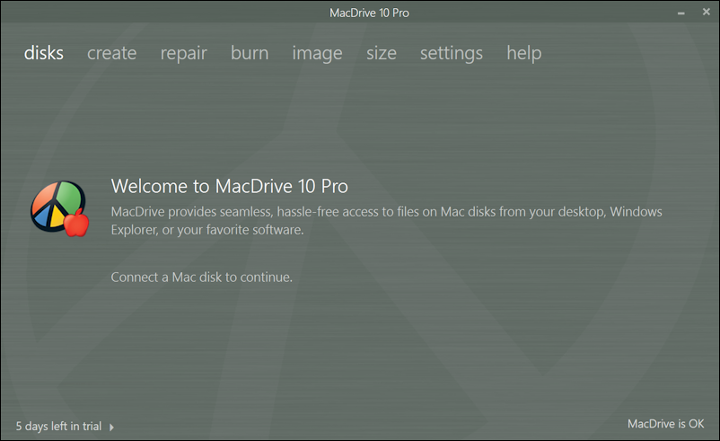Screen dimensions: 720x441
Task: Open the disks tab
Action: [44, 53]
